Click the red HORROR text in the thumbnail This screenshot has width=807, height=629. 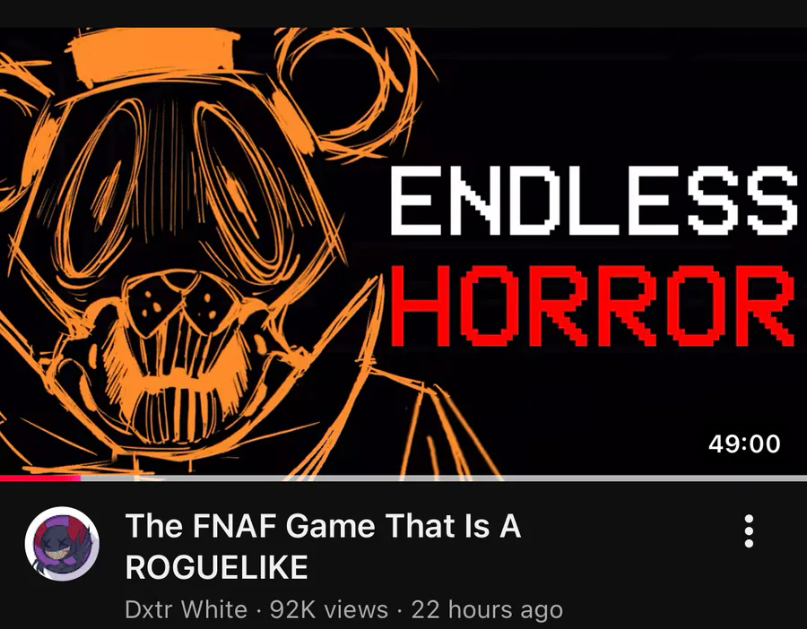pyautogui.click(x=592, y=306)
